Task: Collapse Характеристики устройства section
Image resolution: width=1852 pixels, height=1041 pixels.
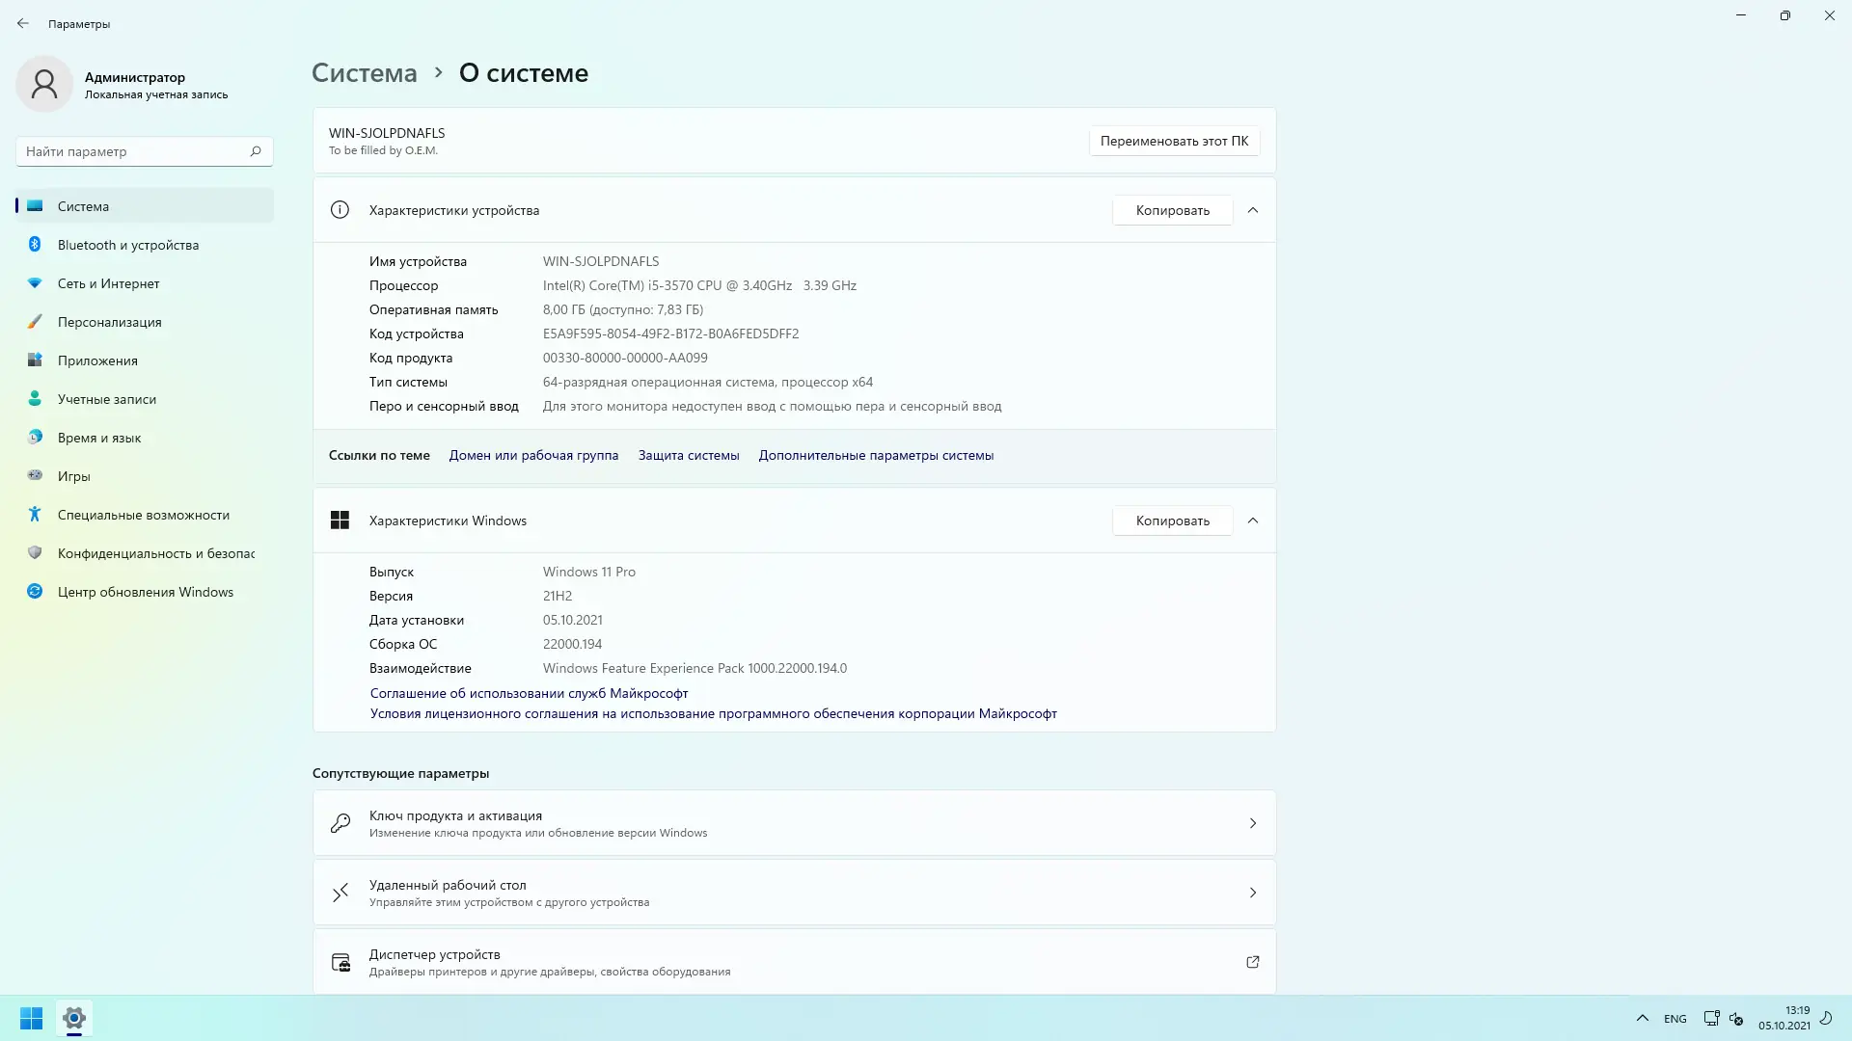Action: point(1252,210)
